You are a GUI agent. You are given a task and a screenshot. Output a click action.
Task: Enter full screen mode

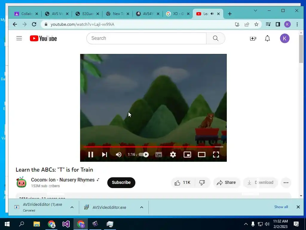[x=216, y=155]
